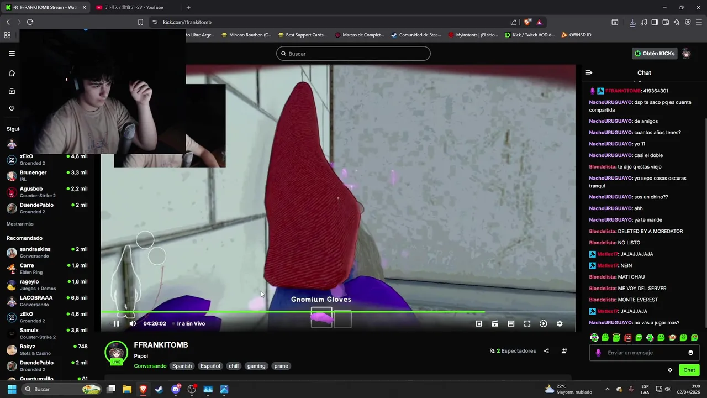
Task: Open user profile avatar top right
Action: click(x=687, y=54)
